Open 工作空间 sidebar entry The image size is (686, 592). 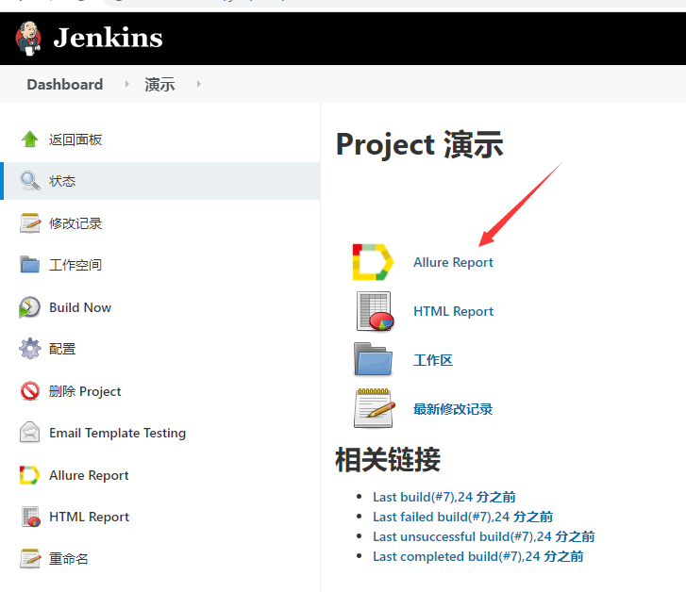pos(75,265)
